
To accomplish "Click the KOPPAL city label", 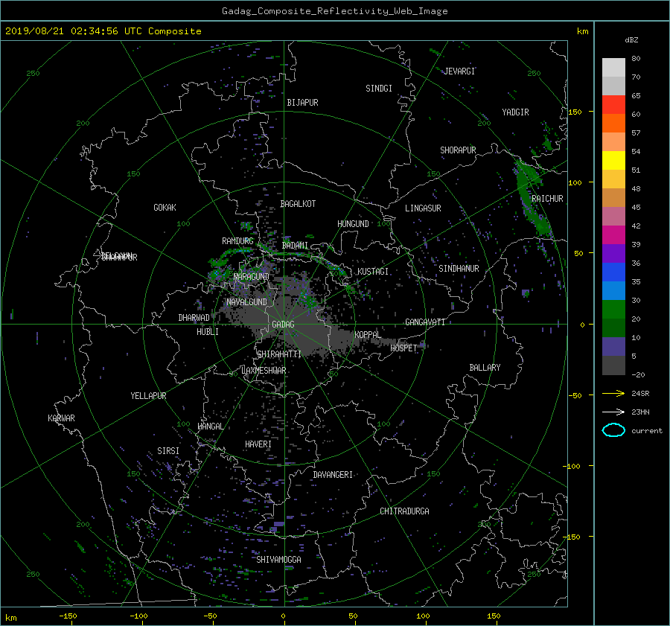I will [x=368, y=334].
